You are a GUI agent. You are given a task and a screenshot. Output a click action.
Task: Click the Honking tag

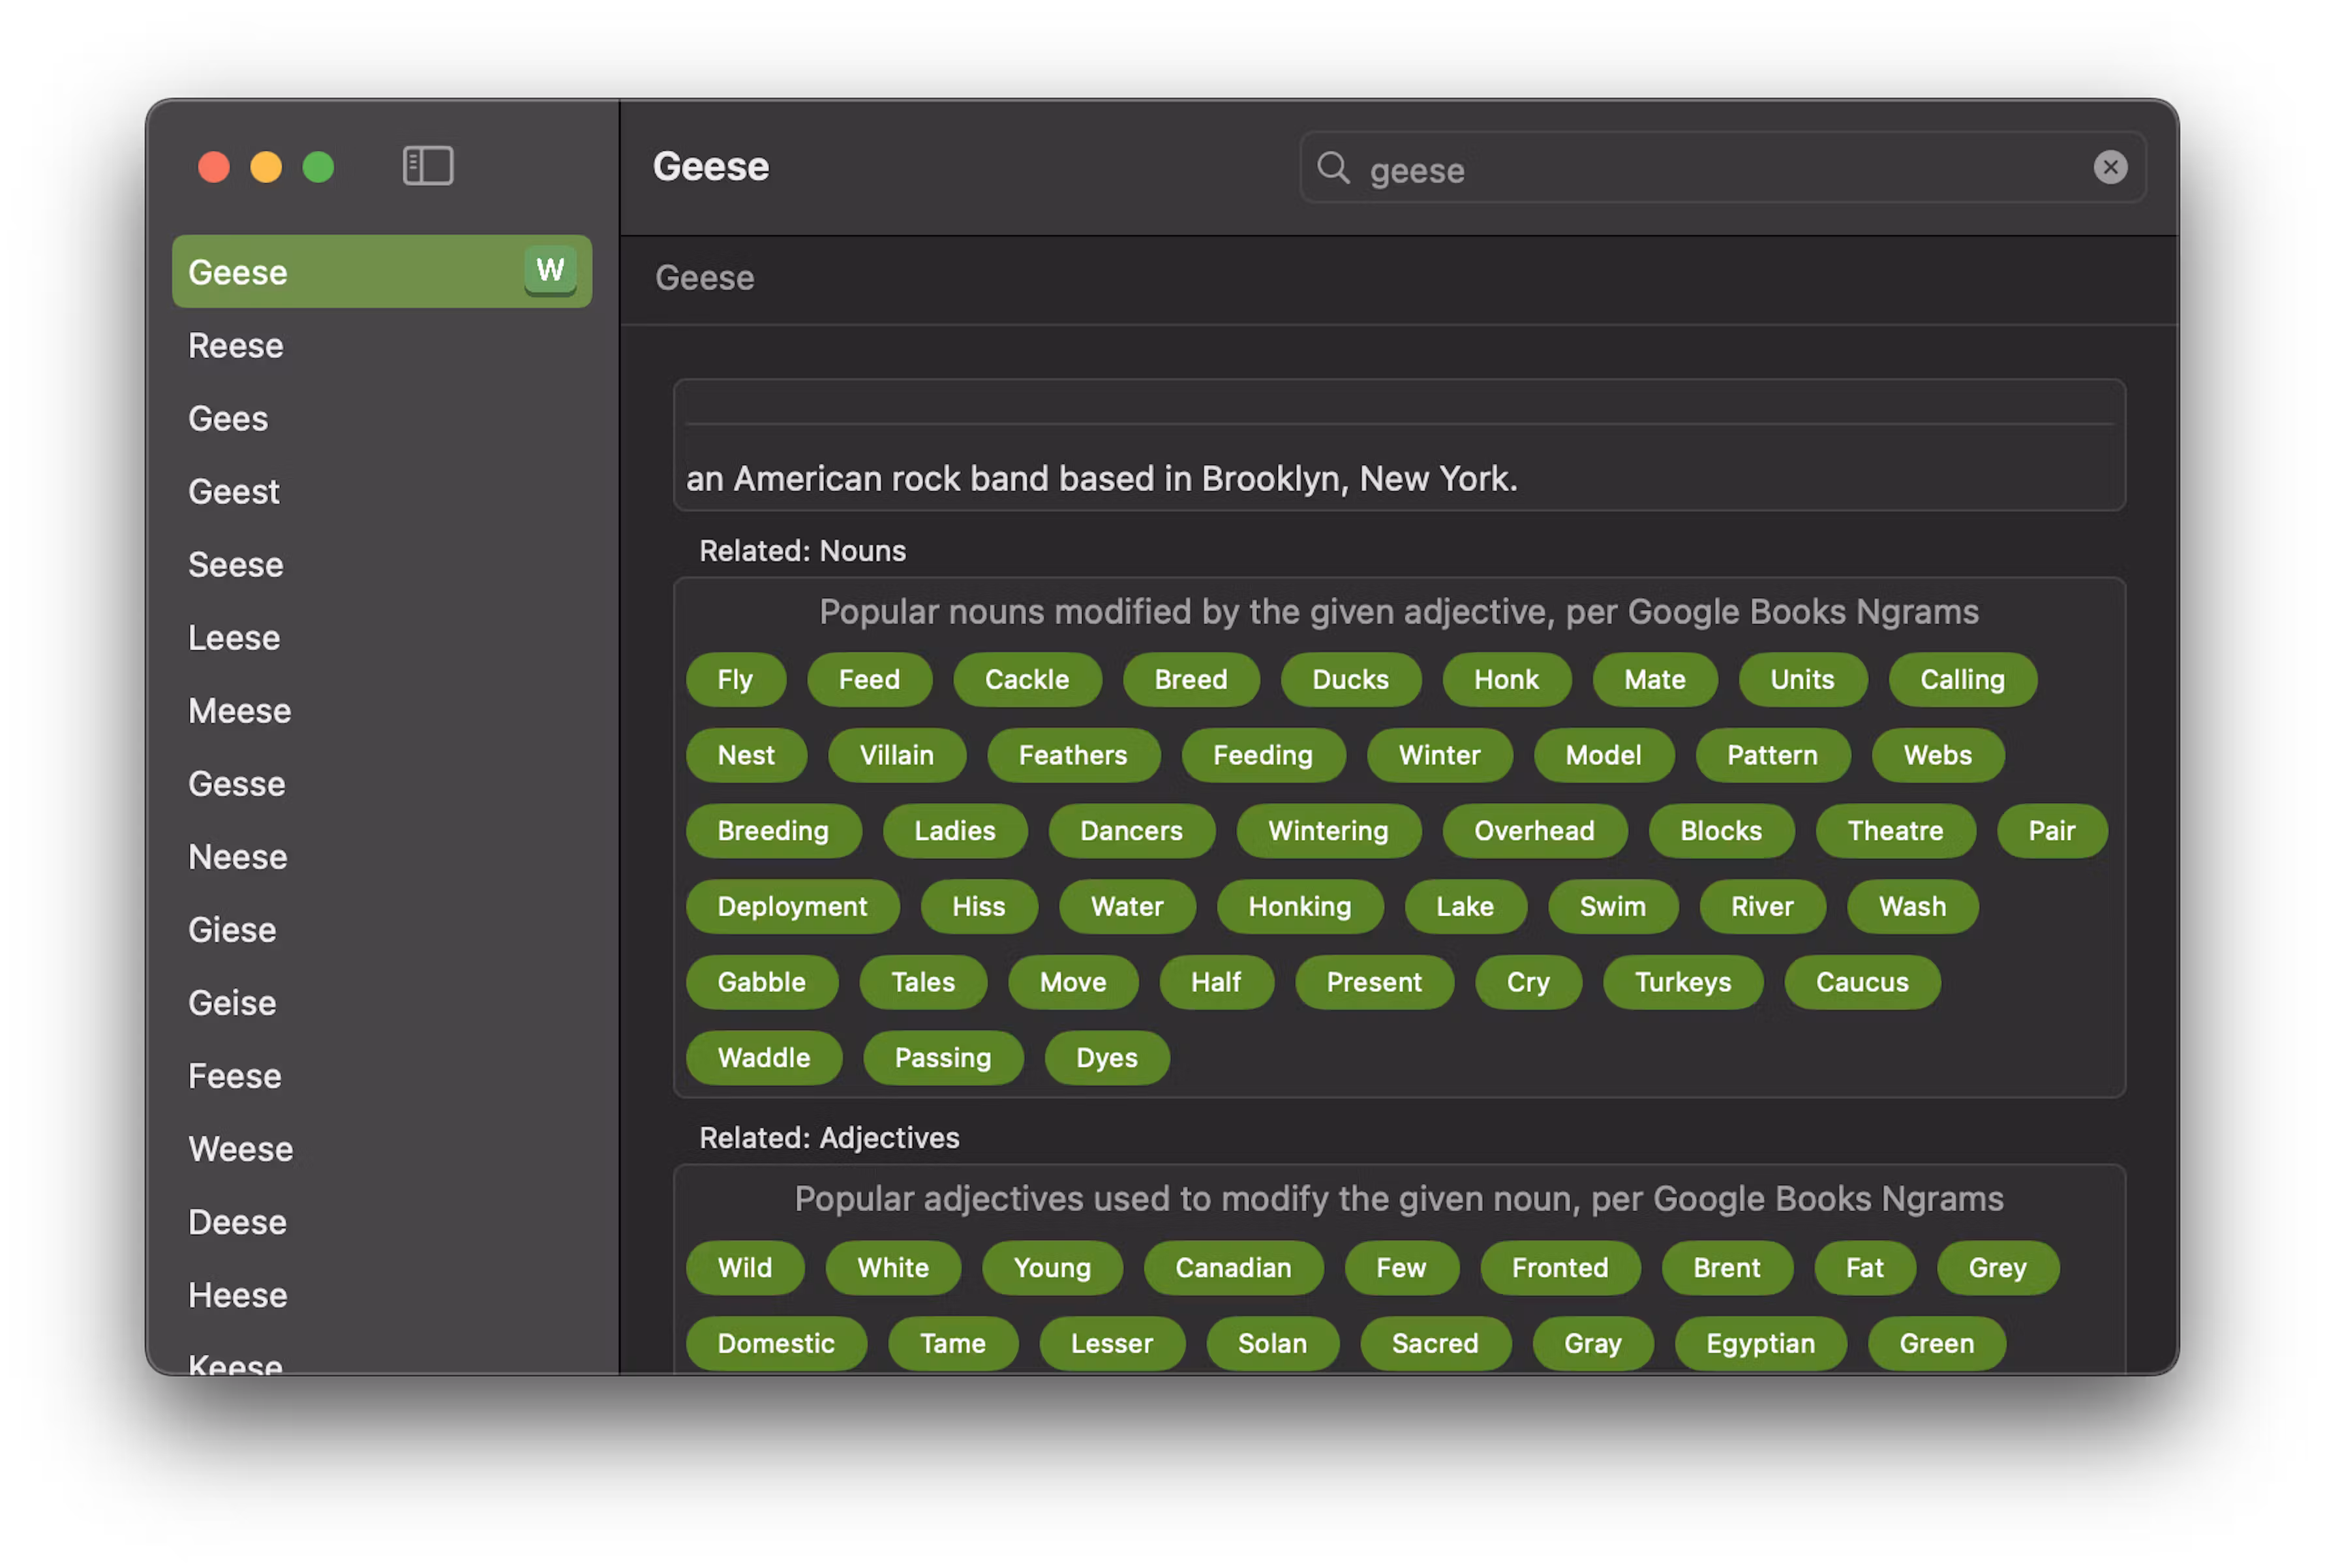coord(1299,907)
